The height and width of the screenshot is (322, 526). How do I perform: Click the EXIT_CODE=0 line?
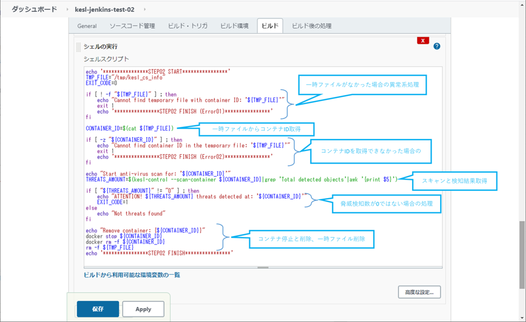(101, 83)
